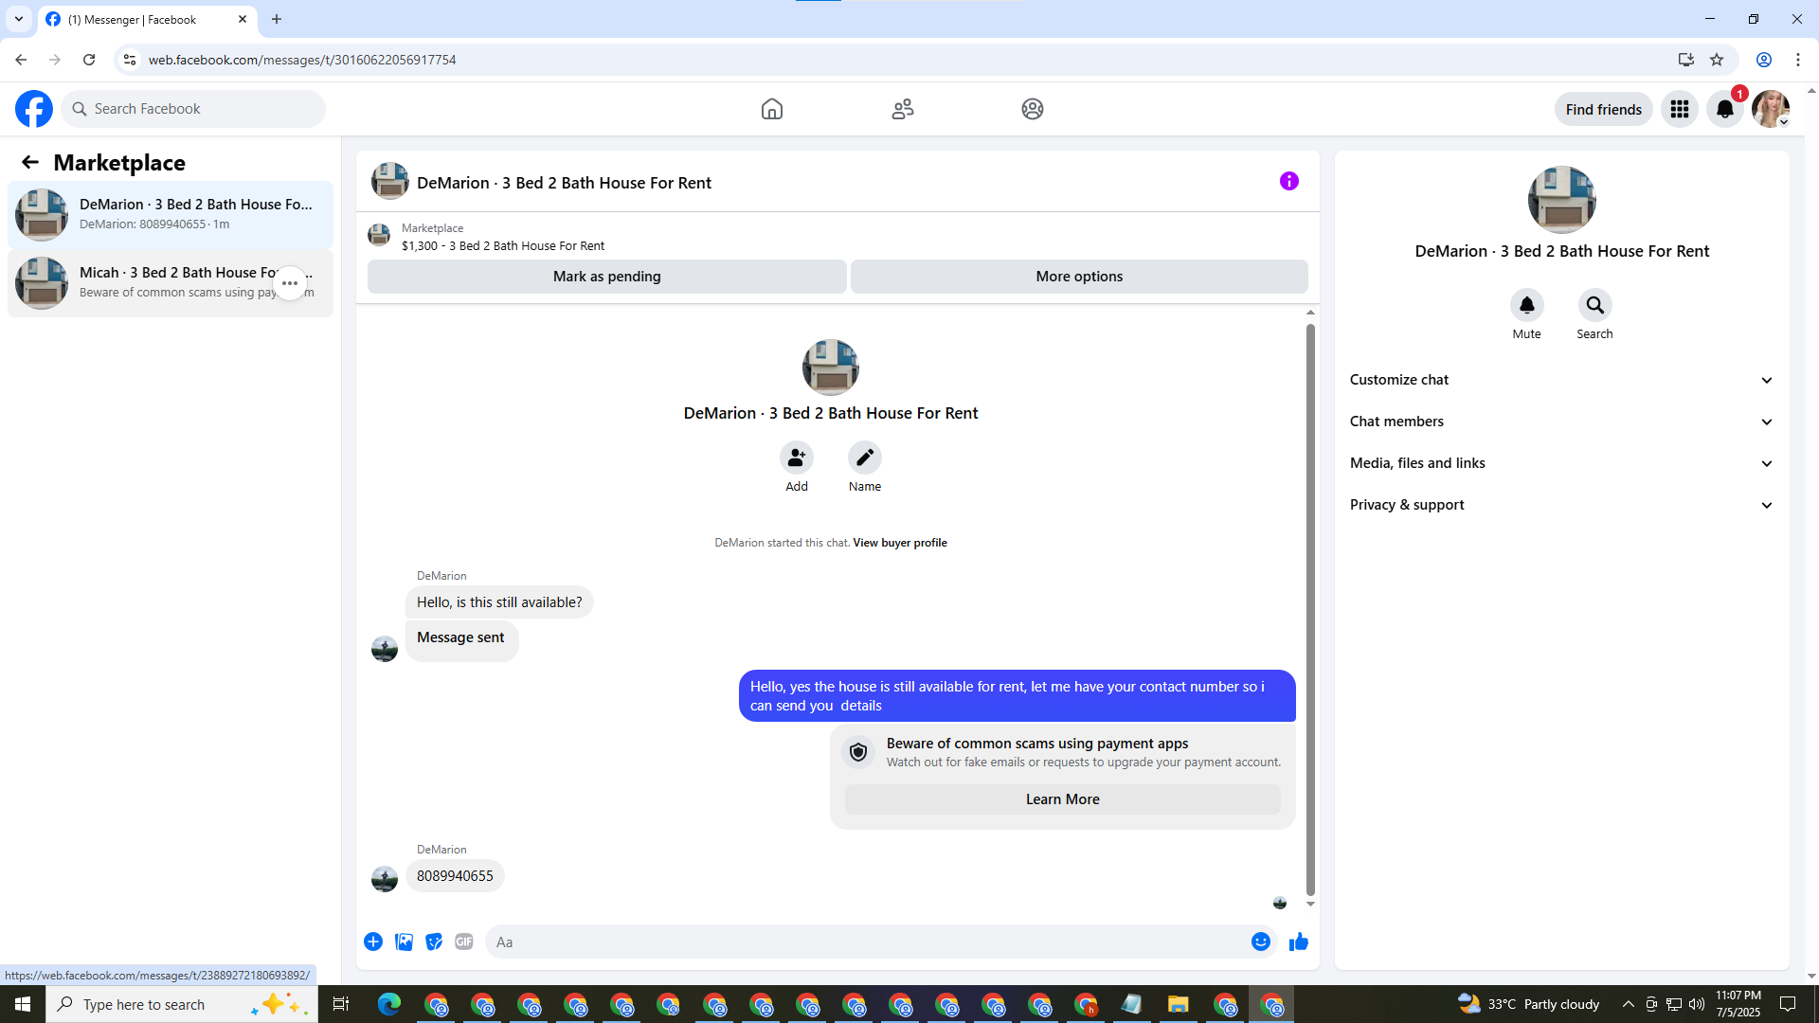Expand the Chat members section

coord(1561,422)
